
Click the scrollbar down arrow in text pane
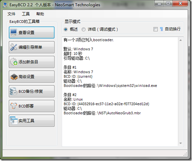(181, 143)
